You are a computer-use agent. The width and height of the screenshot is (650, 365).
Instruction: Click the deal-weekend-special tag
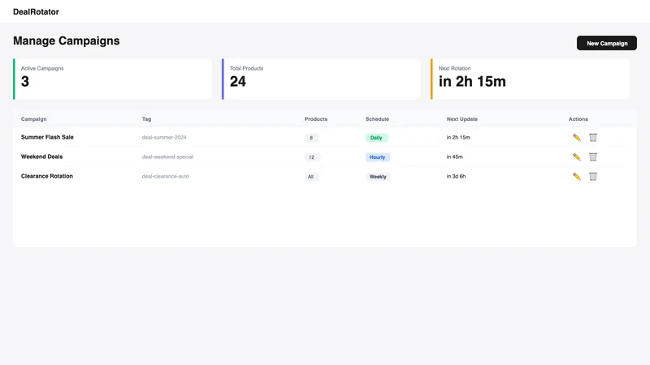point(167,157)
